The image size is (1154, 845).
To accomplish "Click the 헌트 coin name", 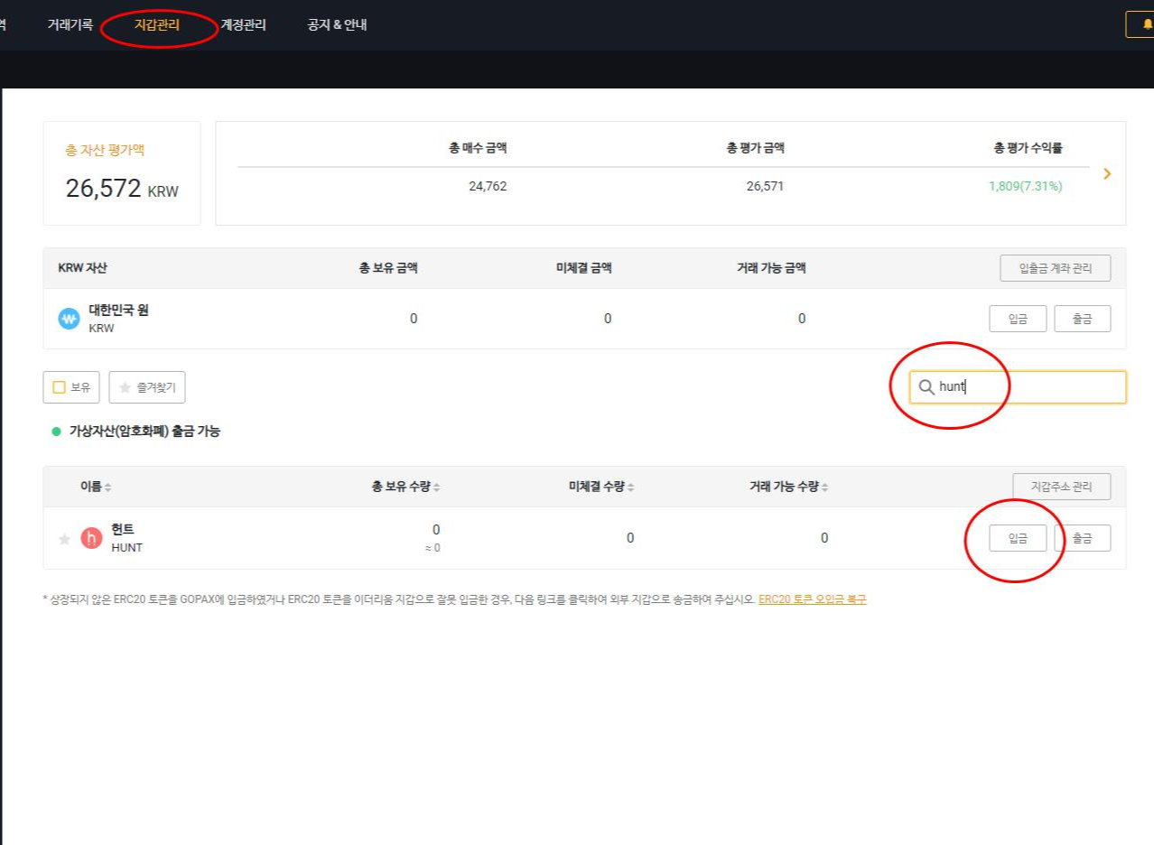I will 123,529.
